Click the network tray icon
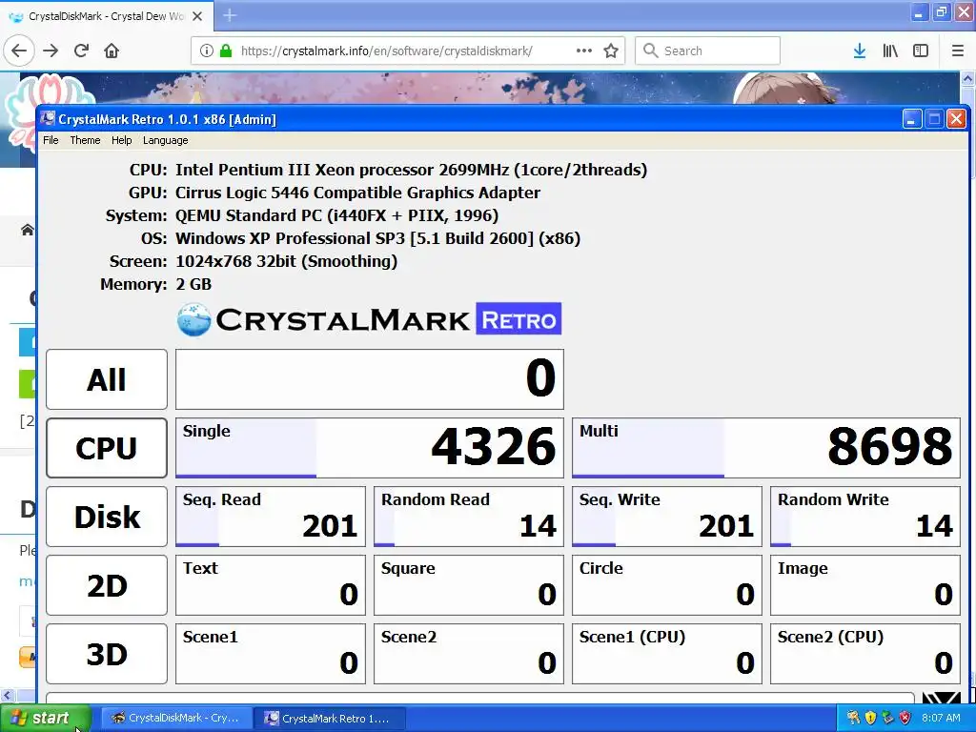This screenshot has width=976, height=732. 887,718
